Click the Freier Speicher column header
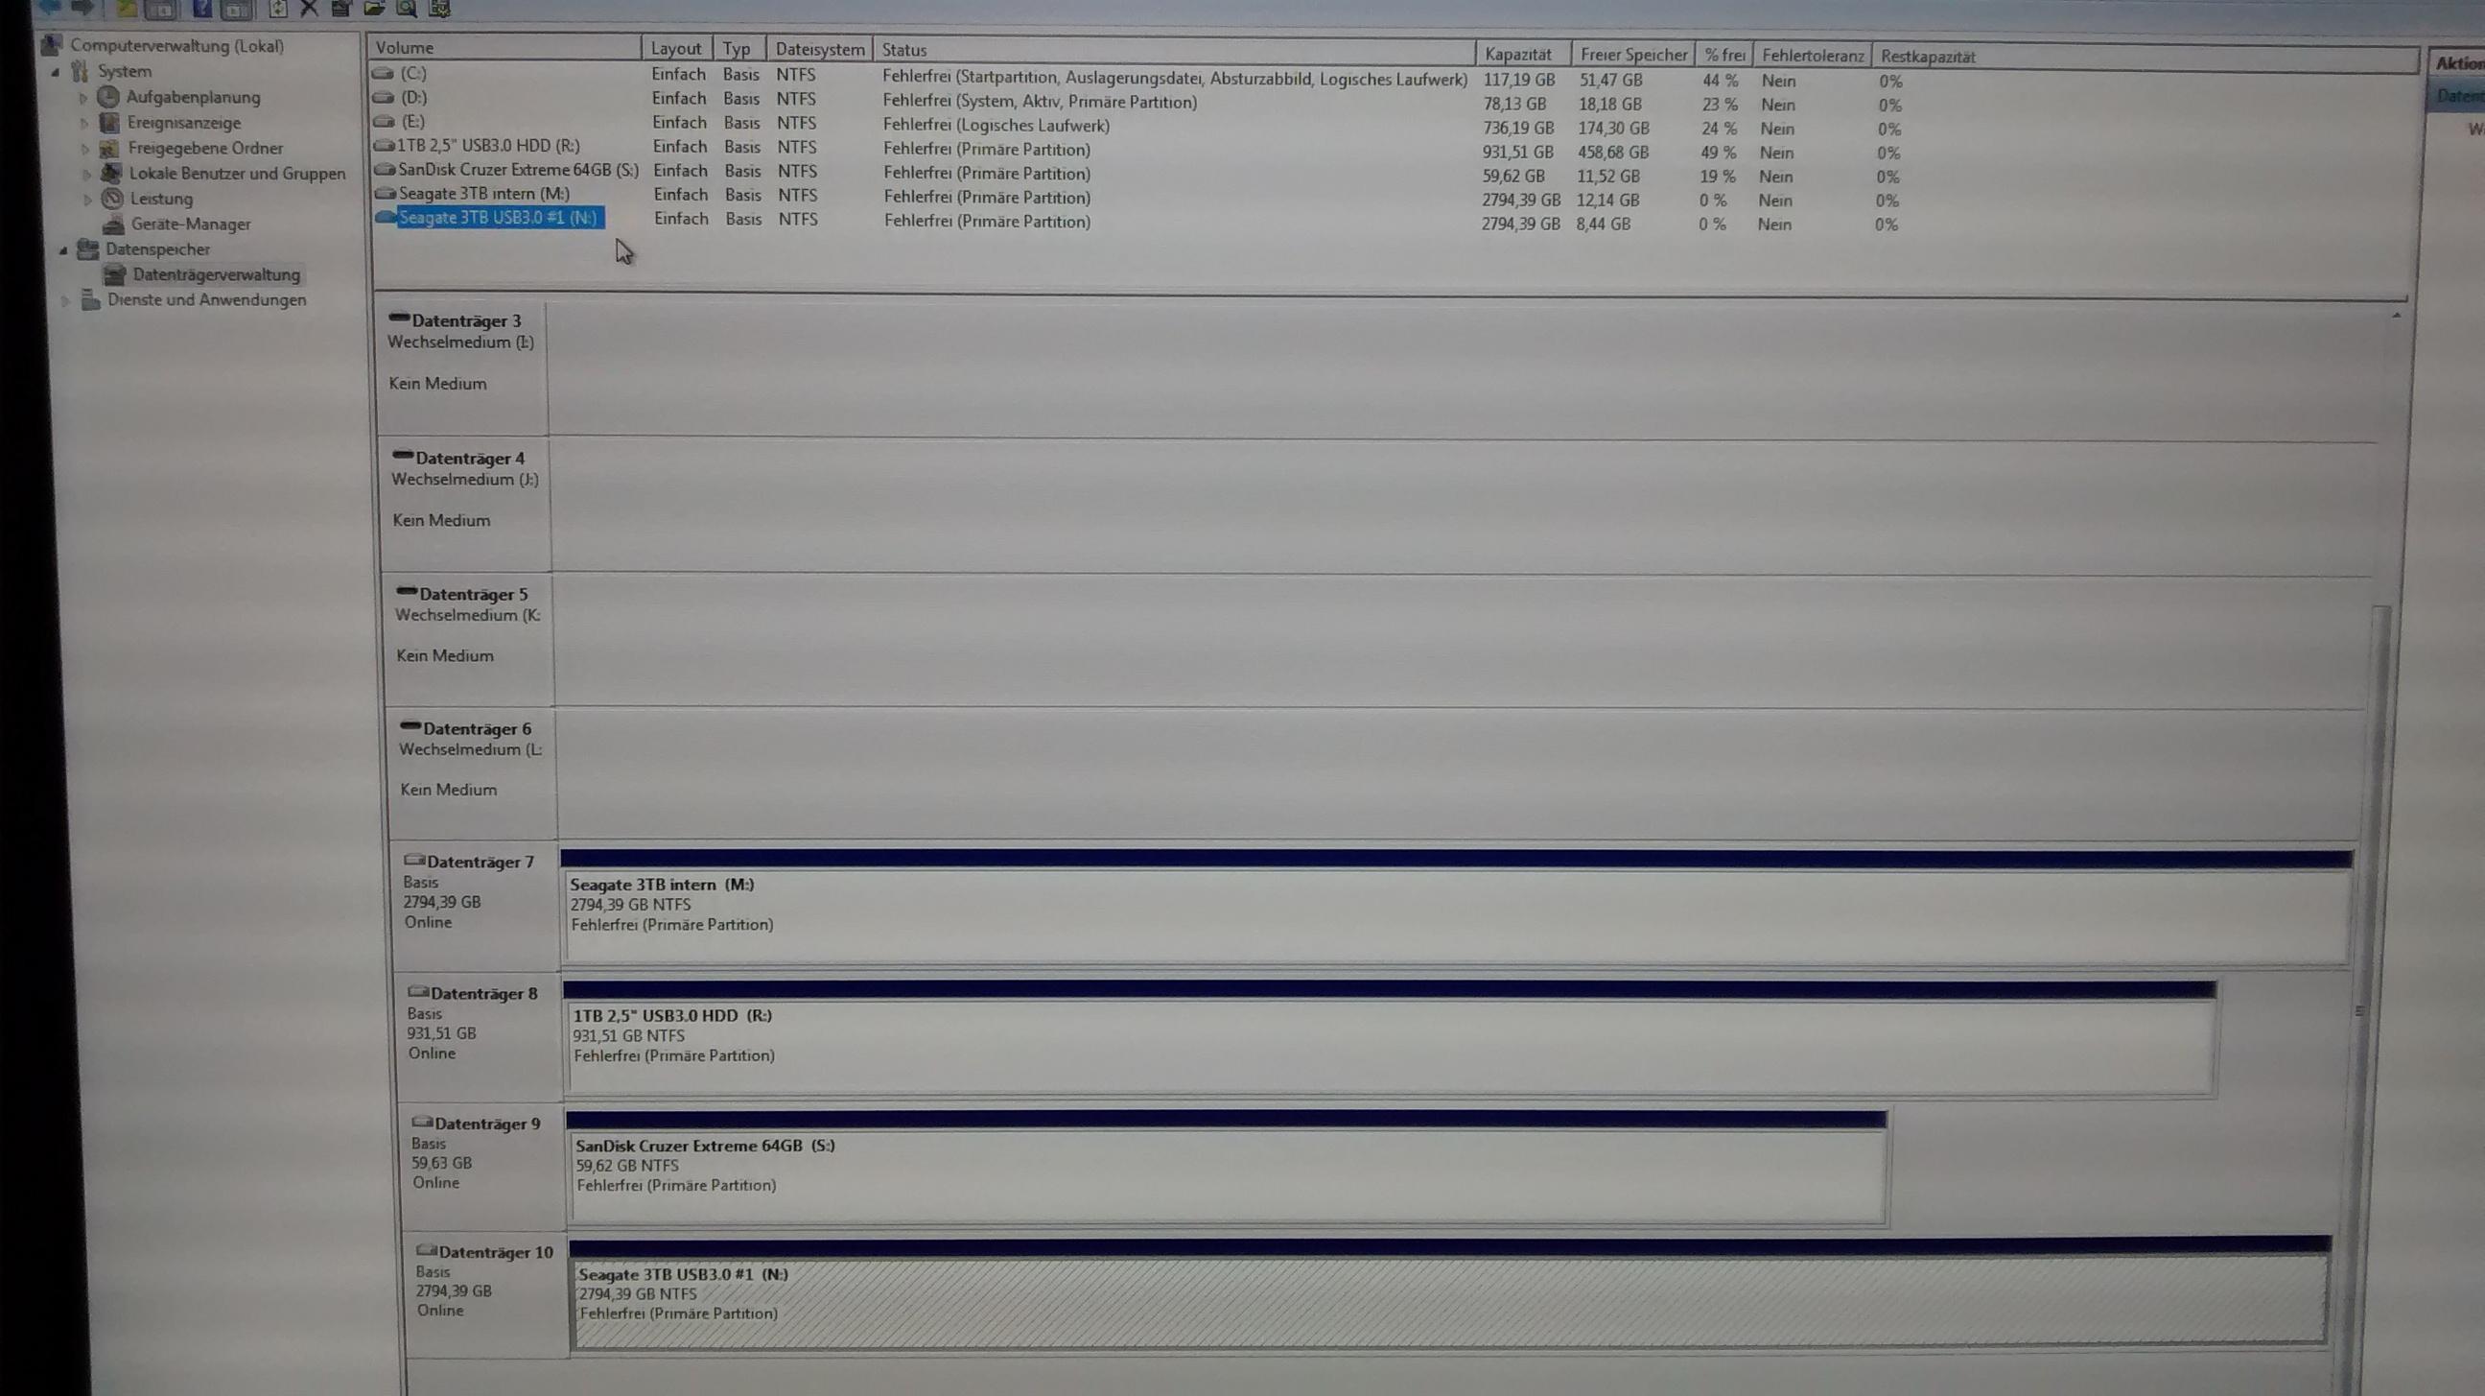 click(x=1632, y=55)
